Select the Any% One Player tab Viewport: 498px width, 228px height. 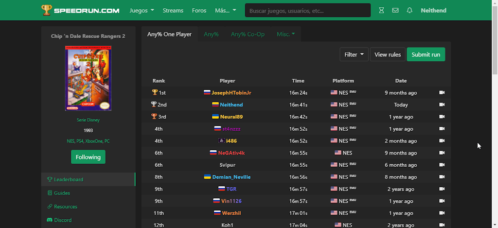[x=170, y=34]
